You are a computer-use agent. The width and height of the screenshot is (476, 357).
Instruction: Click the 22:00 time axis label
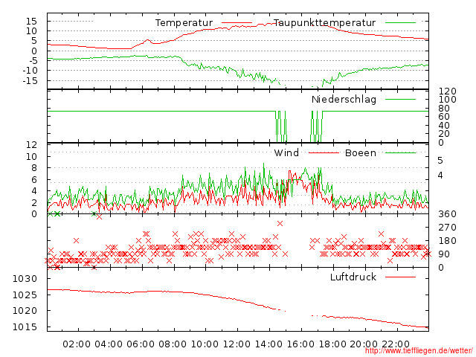coord(396,344)
